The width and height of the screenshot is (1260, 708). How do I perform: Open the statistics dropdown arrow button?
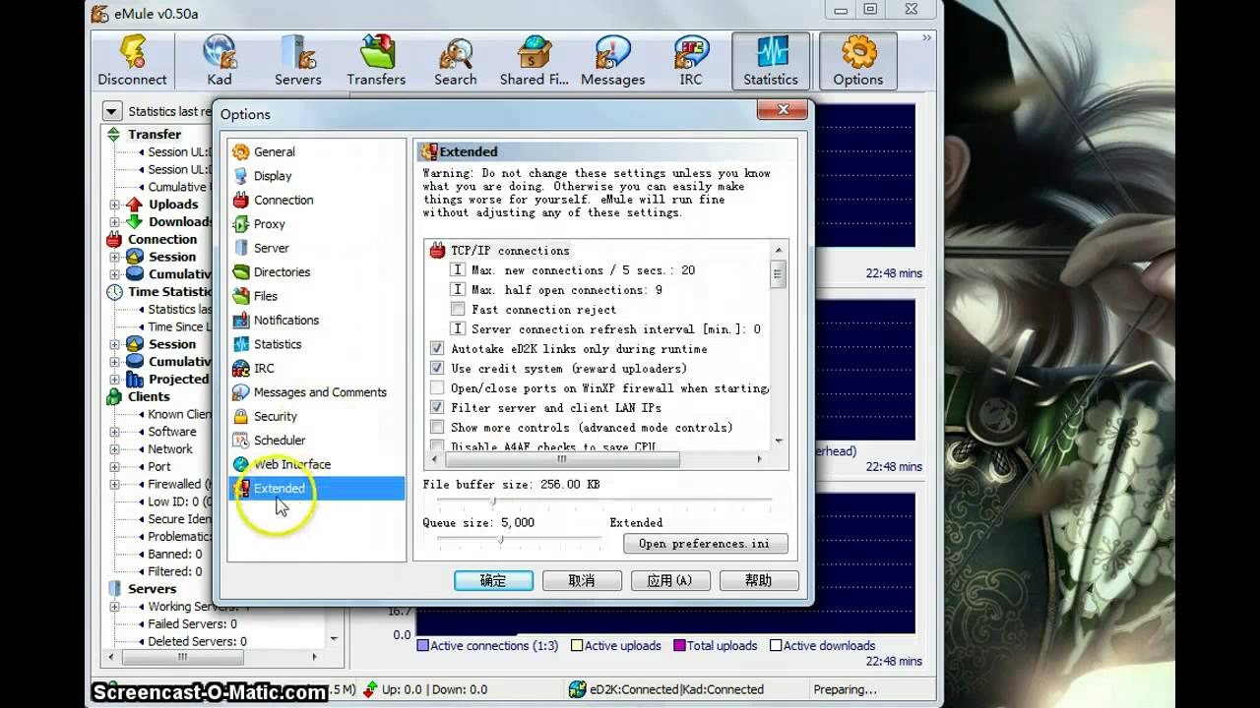pyautogui.click(x=111, y=112)
